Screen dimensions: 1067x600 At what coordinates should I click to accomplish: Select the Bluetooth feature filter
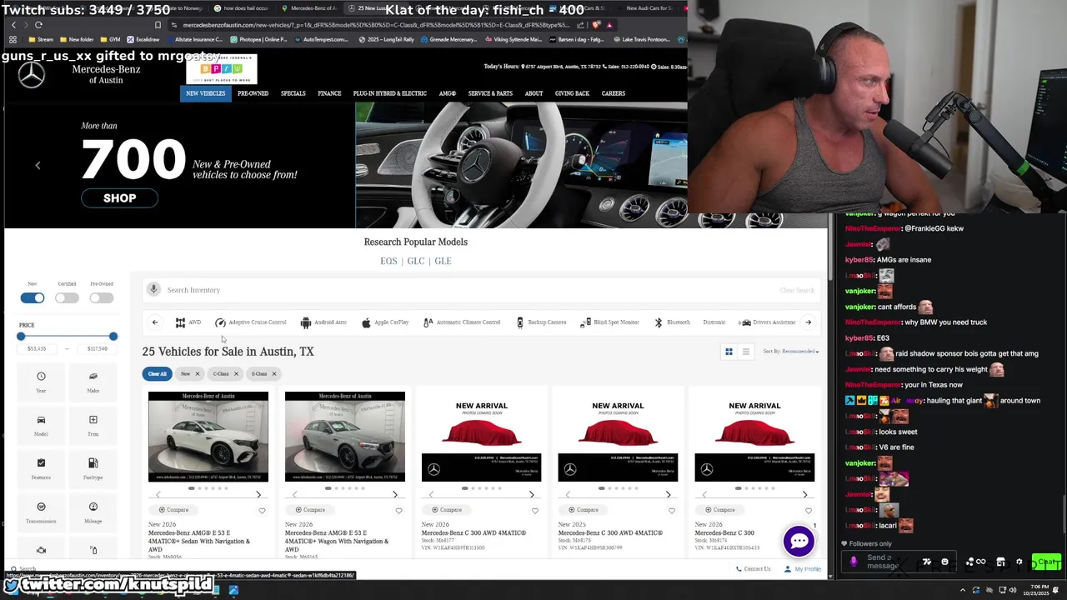tap(672, 322)
